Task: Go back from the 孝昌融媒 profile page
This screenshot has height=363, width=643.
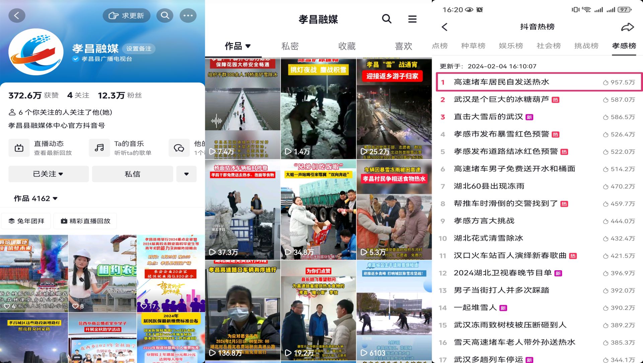Action: pyautogui.click(x=17, y=15)
